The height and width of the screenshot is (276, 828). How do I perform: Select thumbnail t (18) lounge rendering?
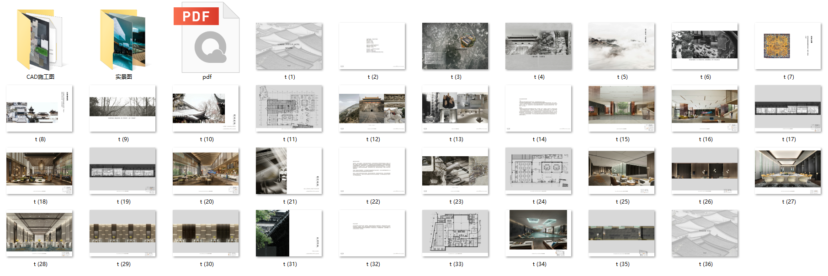click(39, 171)
